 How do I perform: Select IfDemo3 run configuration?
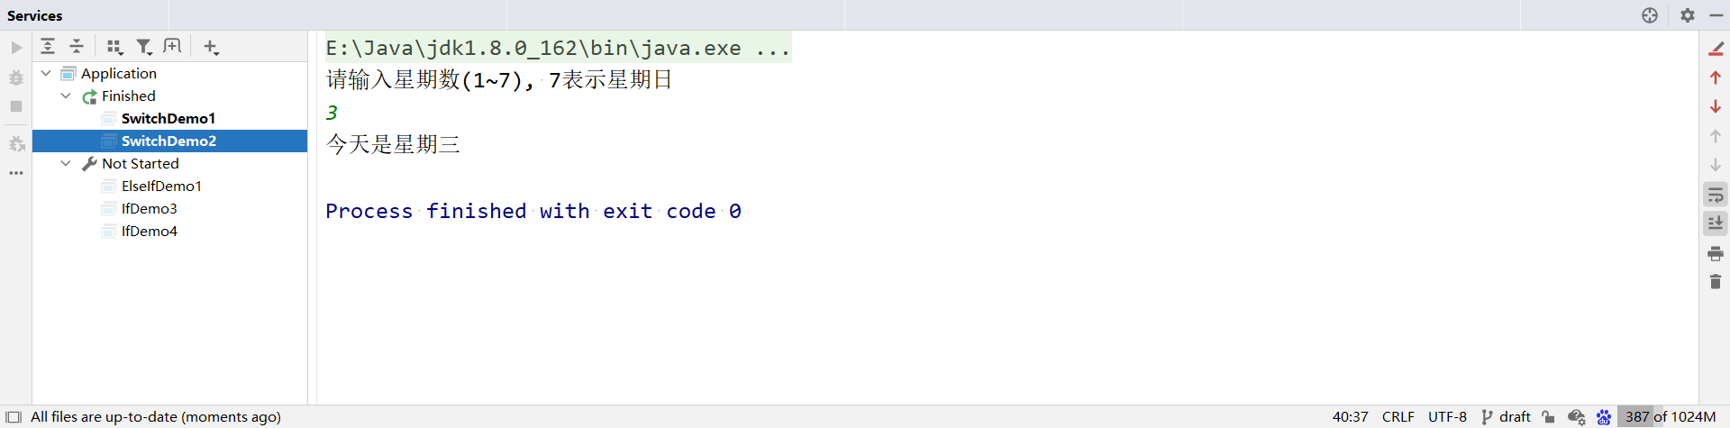point(150,208)
